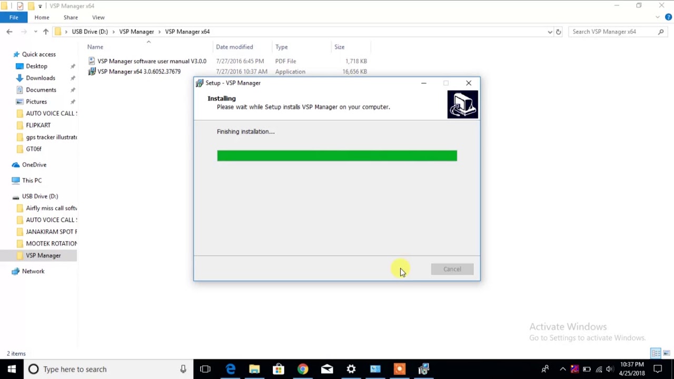Open Customize Quick Access Toolbar dropdown

point(40,6)
